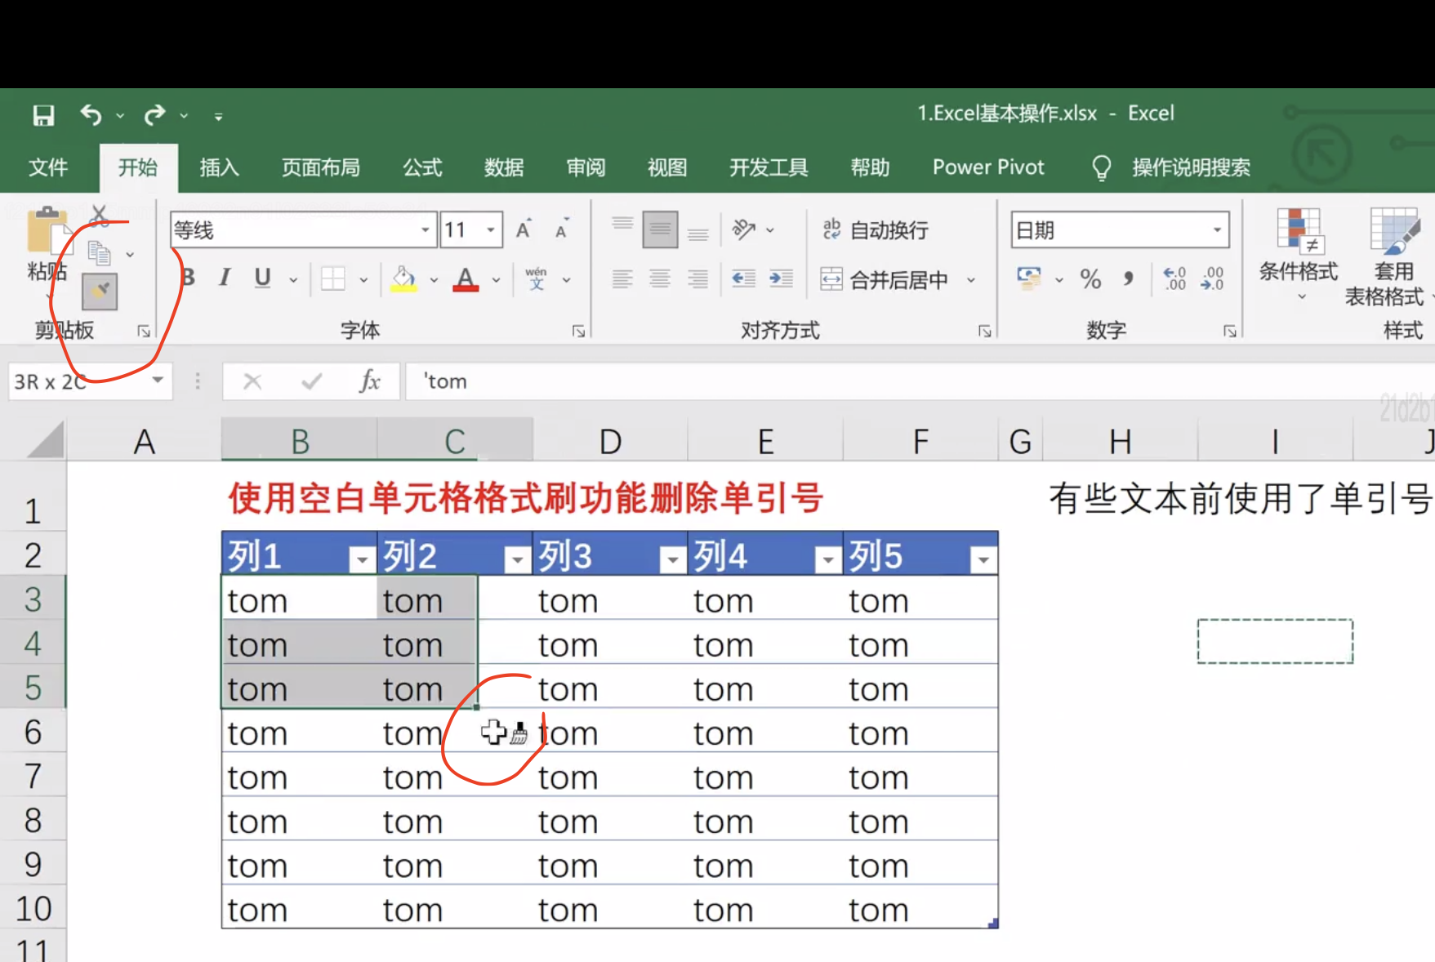The image size is (1435, 962).
Task: Align text left
Action: click(x=622, y=279)
